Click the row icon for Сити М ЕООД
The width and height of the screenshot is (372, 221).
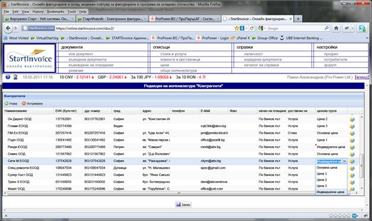352,162
